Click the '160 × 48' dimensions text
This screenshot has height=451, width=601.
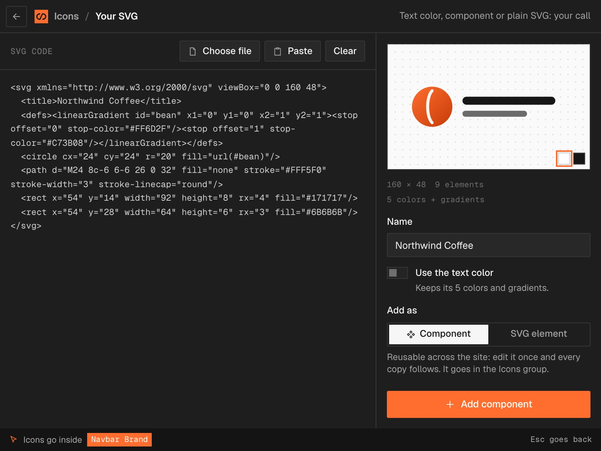tap(406, 185)
